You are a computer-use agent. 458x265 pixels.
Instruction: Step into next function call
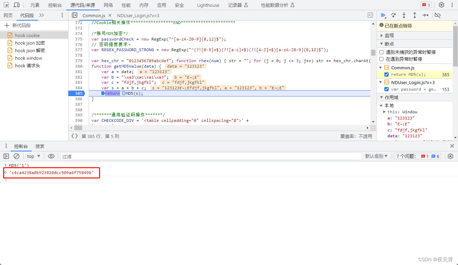(404, 15)
